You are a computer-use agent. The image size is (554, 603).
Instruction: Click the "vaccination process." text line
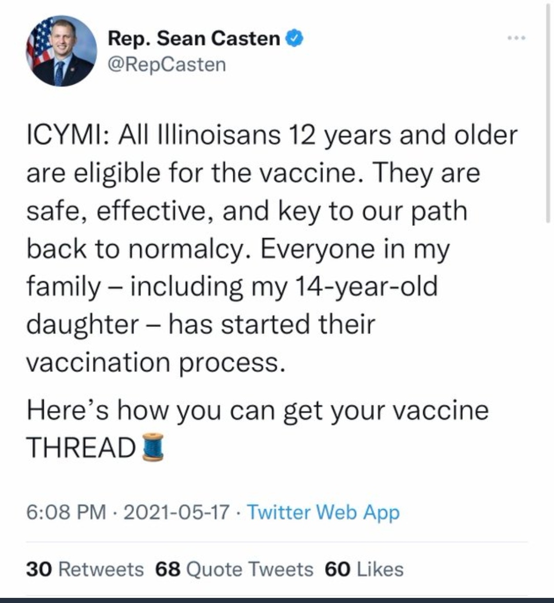point(155,362)
